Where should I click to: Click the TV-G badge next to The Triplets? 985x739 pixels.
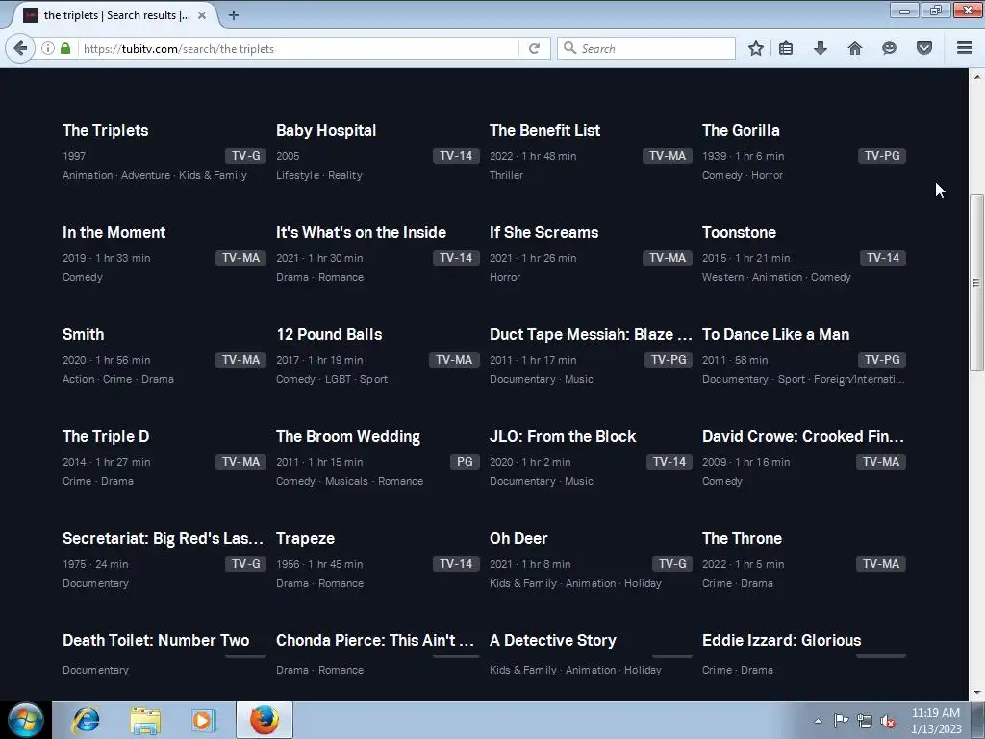245,156
